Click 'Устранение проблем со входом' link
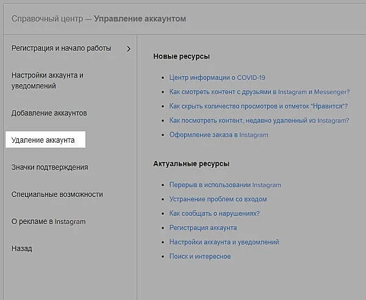 pos(218,199)
